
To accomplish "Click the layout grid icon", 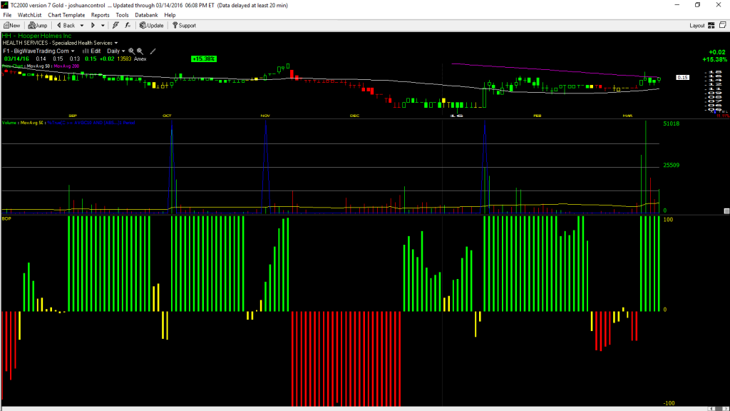I will tap(711, 26).
